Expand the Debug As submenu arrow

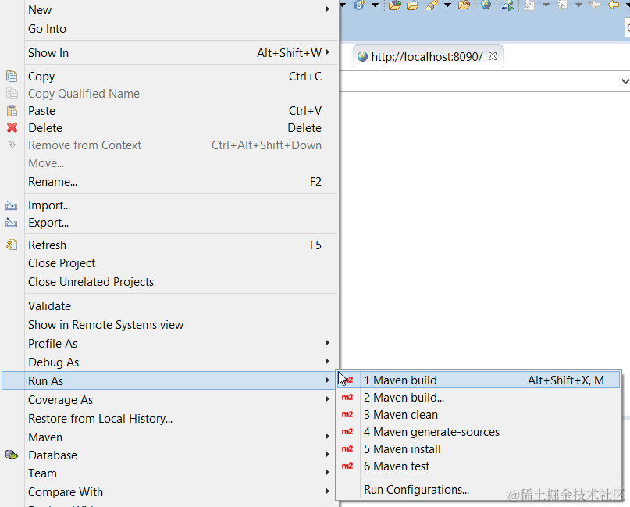click(329, 362)
